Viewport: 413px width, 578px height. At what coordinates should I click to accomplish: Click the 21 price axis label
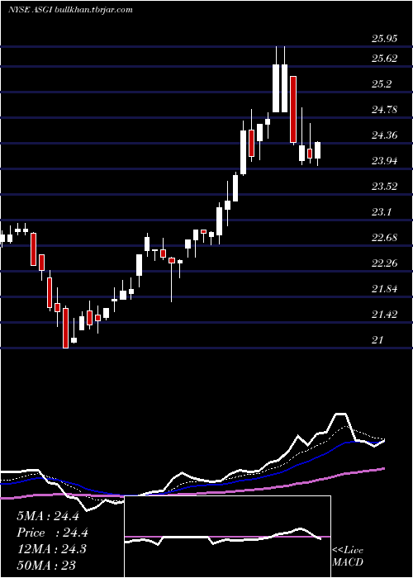pyautogui.click(x=377, y=340)
